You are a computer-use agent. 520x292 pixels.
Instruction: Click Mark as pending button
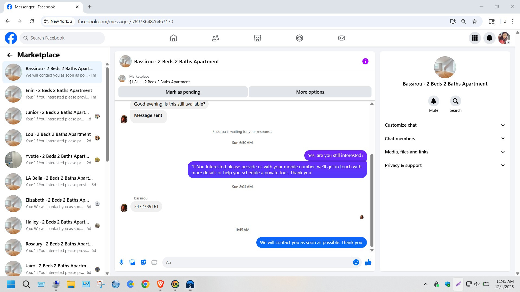point(183,92)
